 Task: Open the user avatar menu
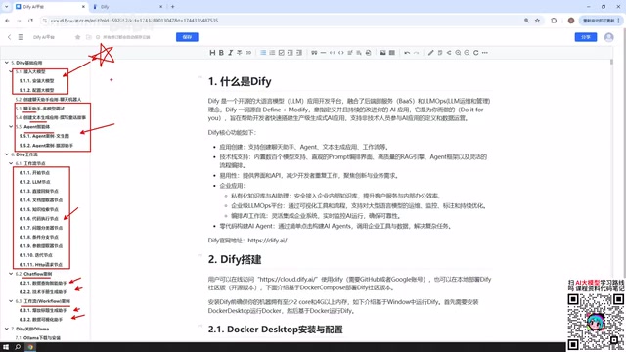click(x=608, y=37)
